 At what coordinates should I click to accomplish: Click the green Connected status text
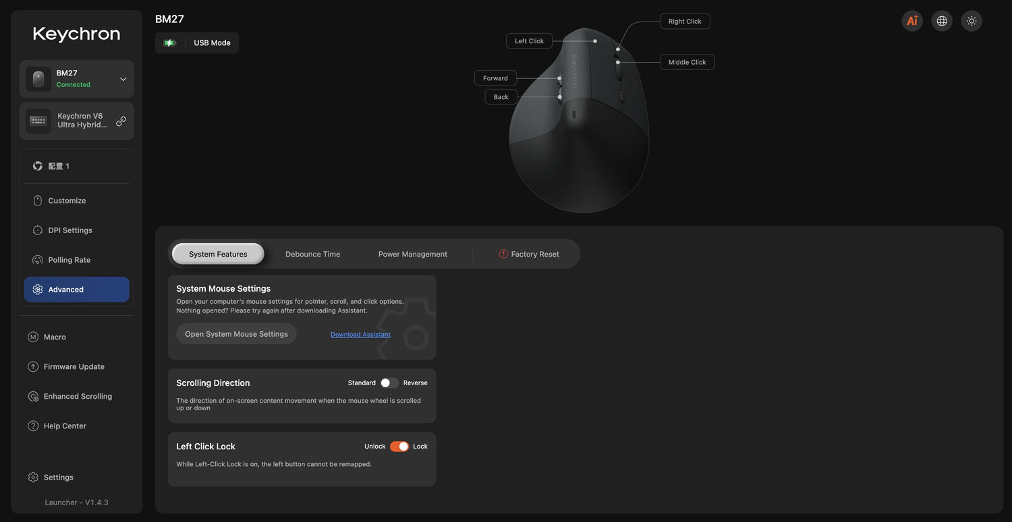[74, 85]
